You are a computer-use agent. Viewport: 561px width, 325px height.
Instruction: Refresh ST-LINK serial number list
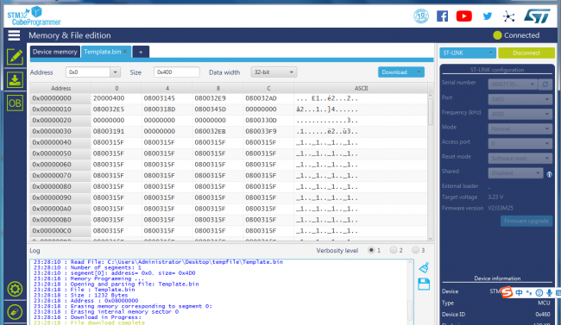[x=545, y=84]
